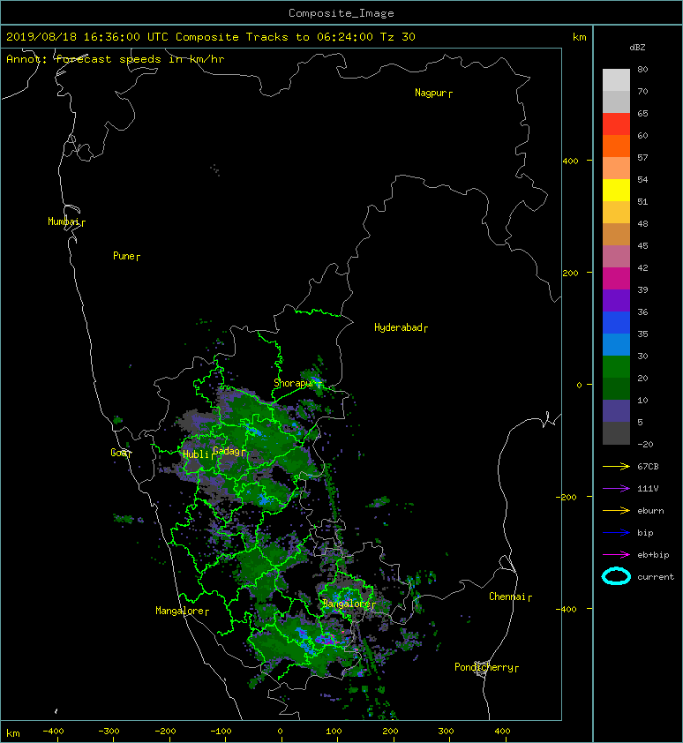Click the 20 dBZ dark green swatch
The image size is (683, 743).
[x=616, y=389]
